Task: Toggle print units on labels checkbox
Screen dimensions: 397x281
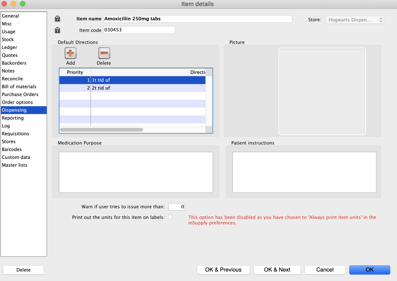Action: [170, 217]
